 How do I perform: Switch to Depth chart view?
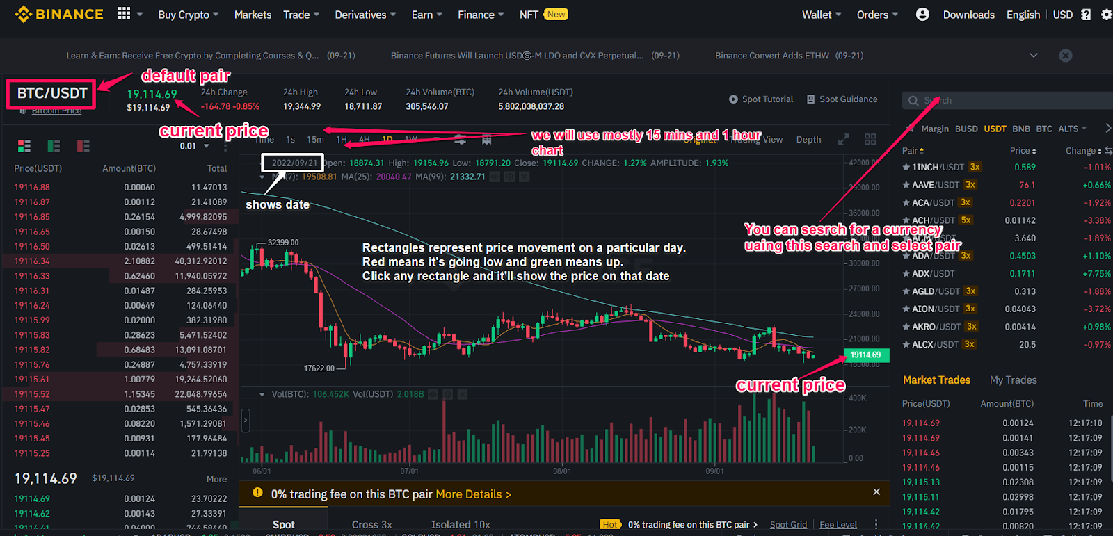pyautogui.click(x=808, y=140)
